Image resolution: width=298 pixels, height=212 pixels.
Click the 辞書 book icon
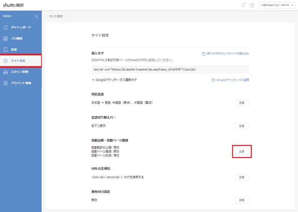click(5, 50)
